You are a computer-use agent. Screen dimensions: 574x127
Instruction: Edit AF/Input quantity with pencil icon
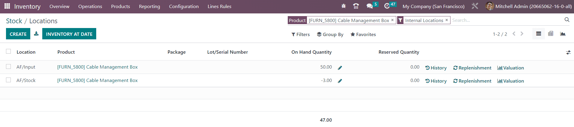tap(340, 68)
